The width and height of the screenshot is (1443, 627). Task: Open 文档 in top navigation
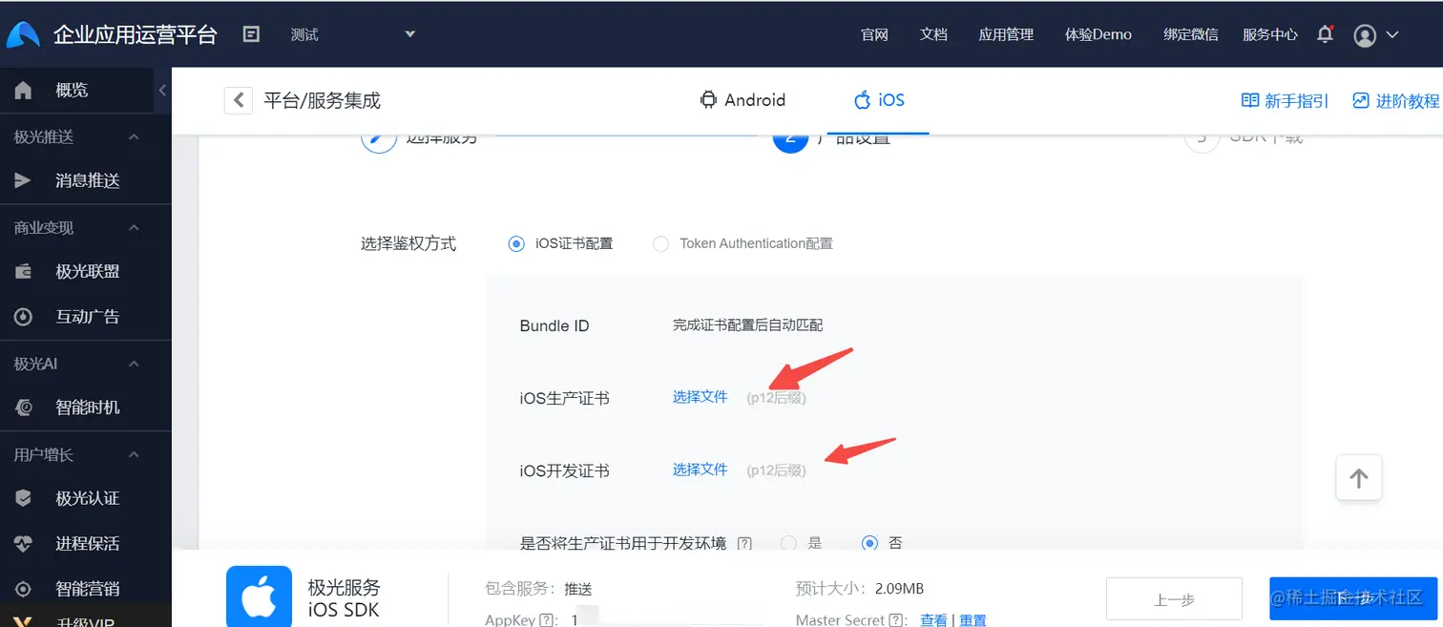(x=933, y=34)
